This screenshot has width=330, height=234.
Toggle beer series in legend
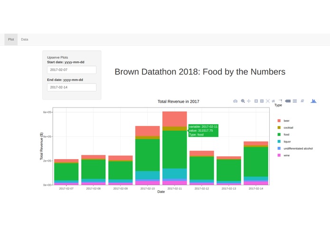[283, 121]
